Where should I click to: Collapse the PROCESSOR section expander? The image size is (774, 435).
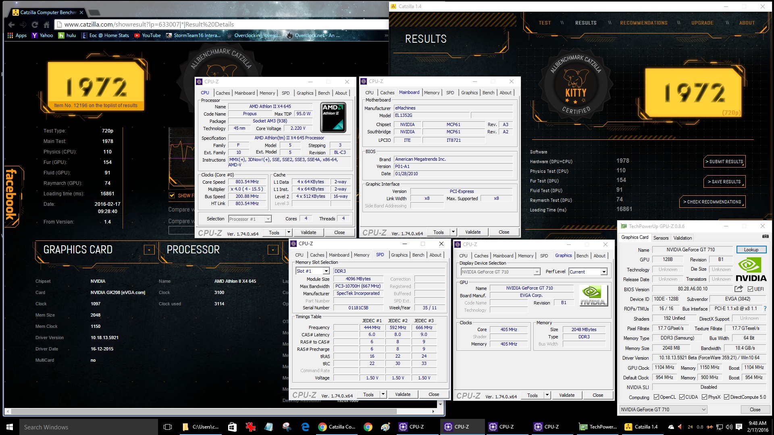tap(273, 250)
